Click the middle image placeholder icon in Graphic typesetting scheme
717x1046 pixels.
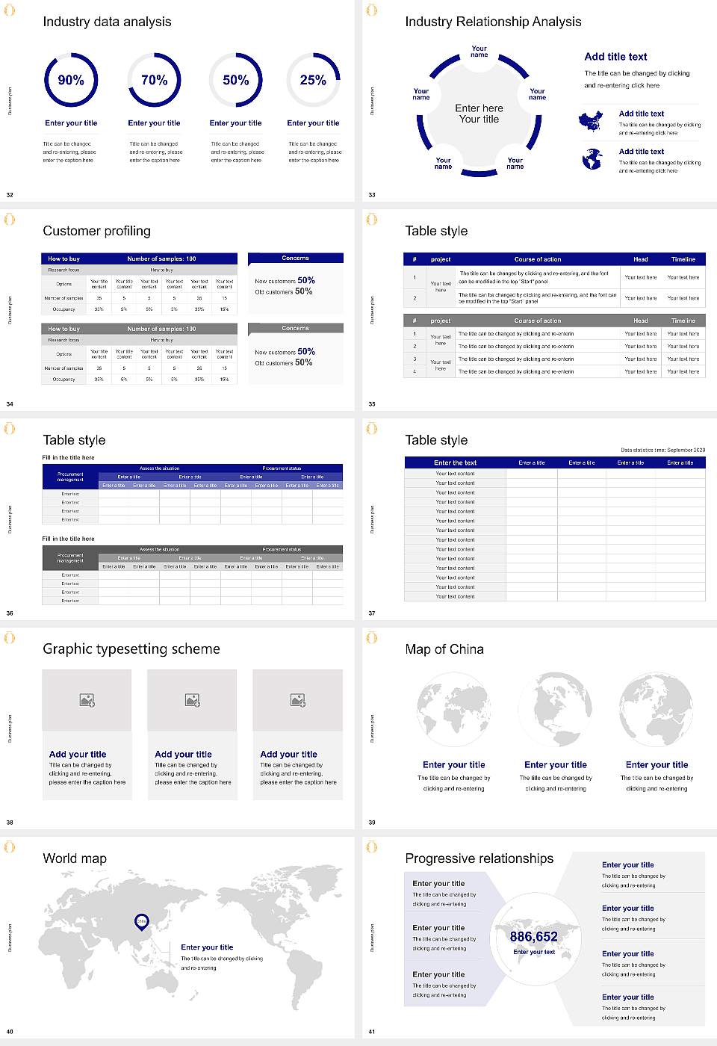(193, 700)
